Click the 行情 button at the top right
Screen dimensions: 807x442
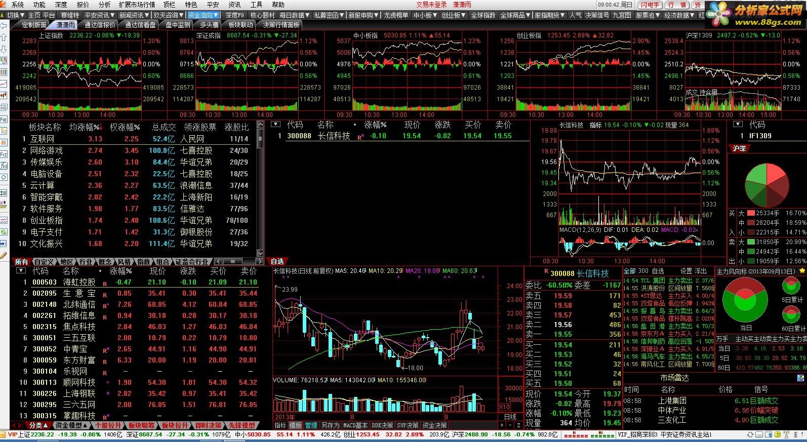click(x=677, y=5)
